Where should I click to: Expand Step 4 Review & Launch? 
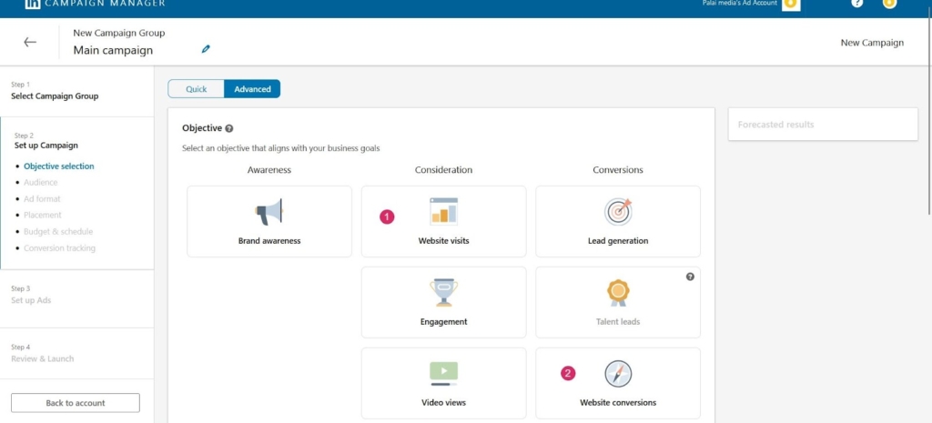click(x=42, y=353)
